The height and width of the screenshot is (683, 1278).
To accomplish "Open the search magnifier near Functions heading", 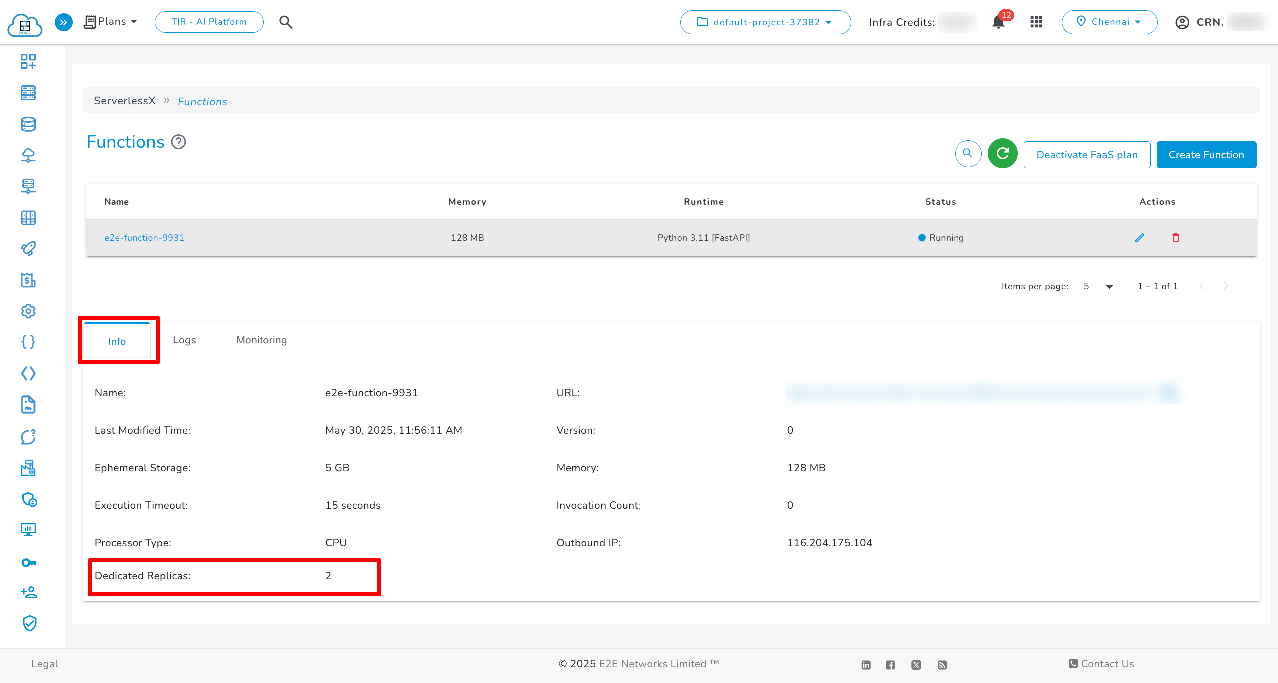I will 967,154.
